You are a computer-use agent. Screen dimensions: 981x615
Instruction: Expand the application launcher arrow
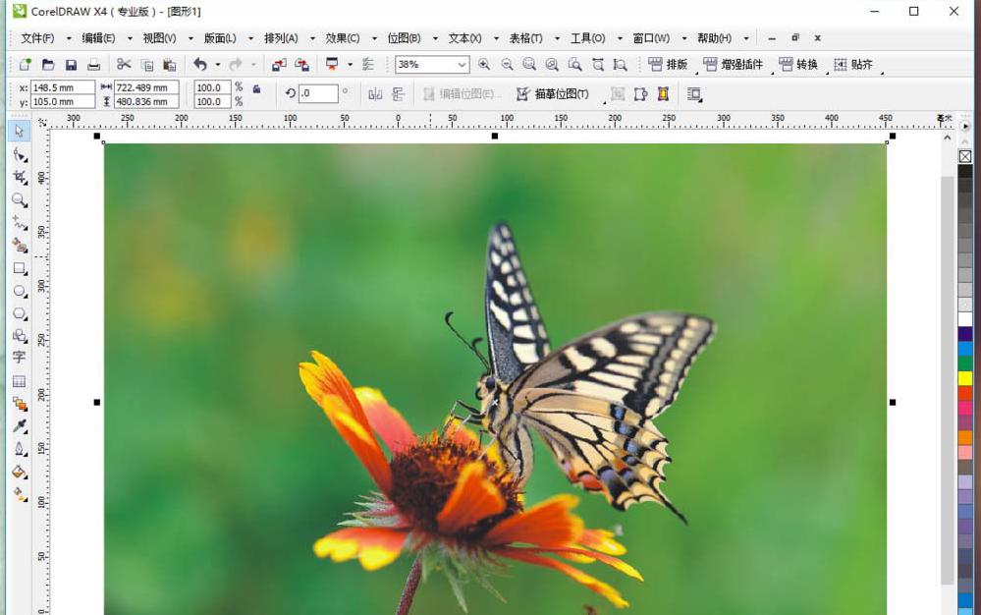(350, 65)
